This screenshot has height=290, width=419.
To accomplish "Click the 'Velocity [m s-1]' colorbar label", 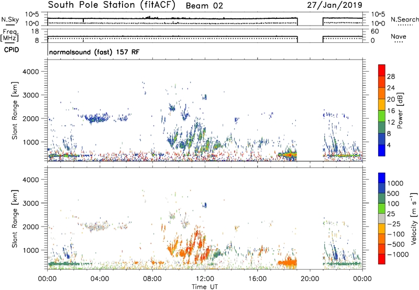I will (x=413, y=218).
